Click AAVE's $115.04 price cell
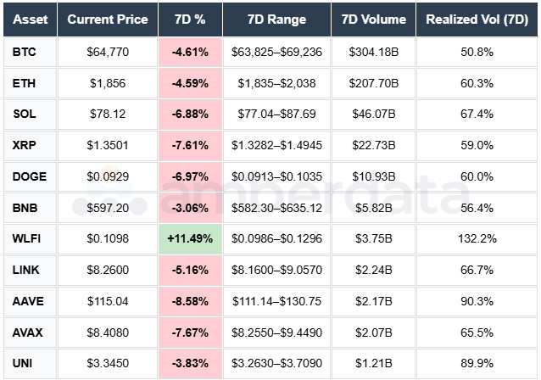541x380 pixels. [x=107, y=303]
